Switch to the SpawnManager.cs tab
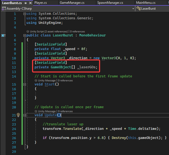Image resolution: width=169 pixels, height=155 pixels. 110,3
